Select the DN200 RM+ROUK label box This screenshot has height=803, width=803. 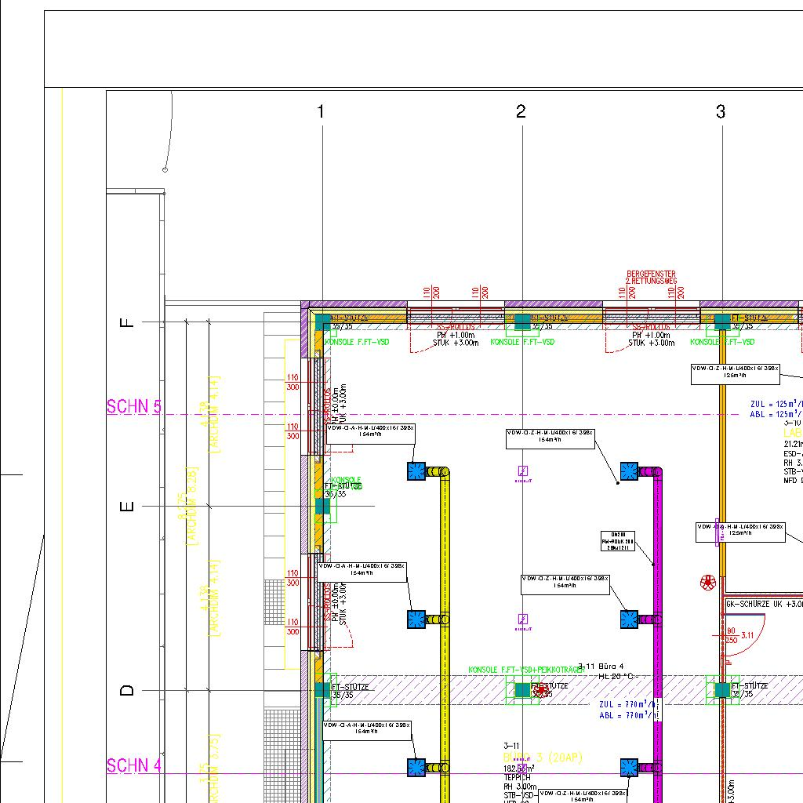point(618,541)
